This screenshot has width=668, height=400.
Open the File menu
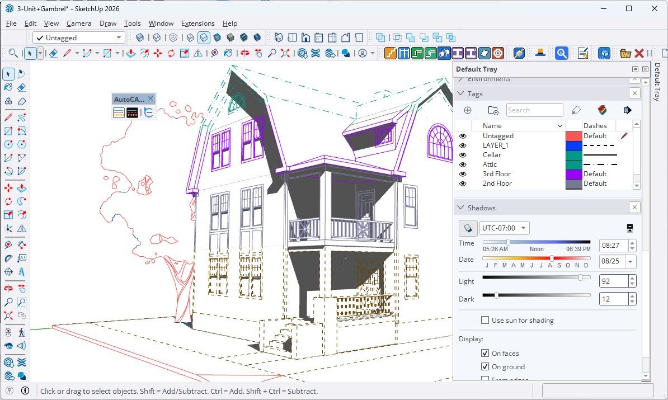coord(11,23)
